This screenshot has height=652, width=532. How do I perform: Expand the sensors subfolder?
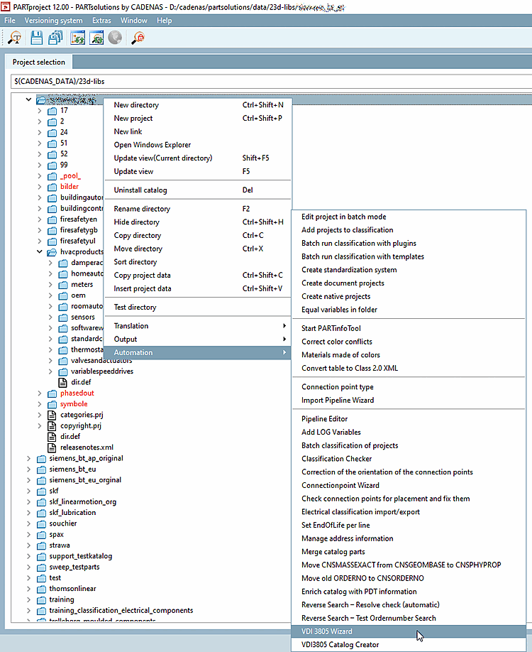(x=50, y=317)
